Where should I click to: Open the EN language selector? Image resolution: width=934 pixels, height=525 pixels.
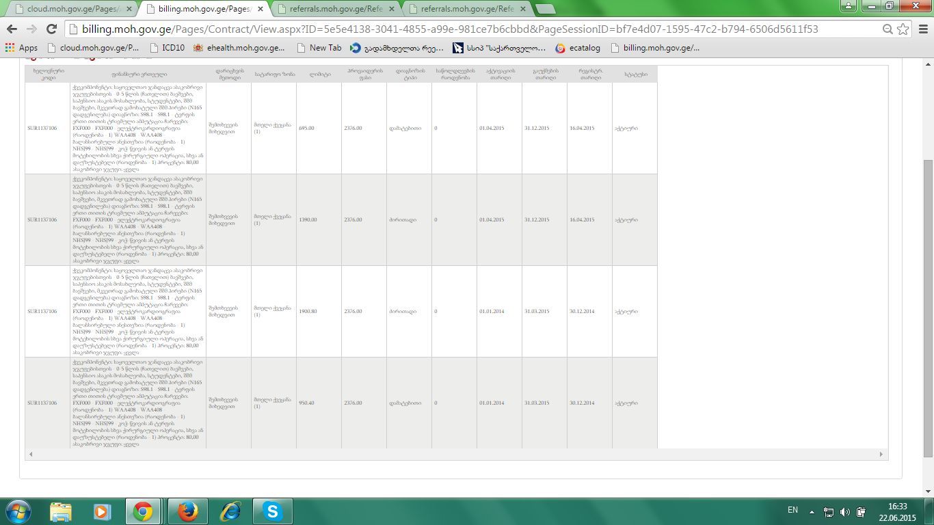tap(792, 510)
